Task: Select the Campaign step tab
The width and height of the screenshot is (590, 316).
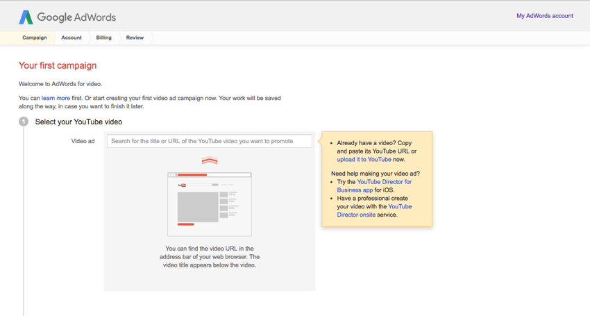Action: click(34, 38)
